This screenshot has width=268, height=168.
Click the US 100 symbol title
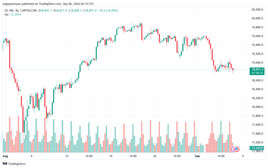click(10, 10)
